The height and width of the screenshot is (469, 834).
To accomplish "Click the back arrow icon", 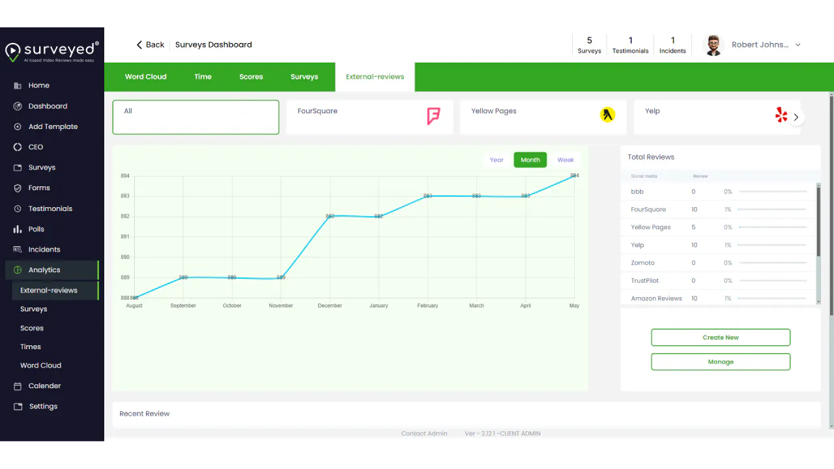I will (x=139, y=45).
